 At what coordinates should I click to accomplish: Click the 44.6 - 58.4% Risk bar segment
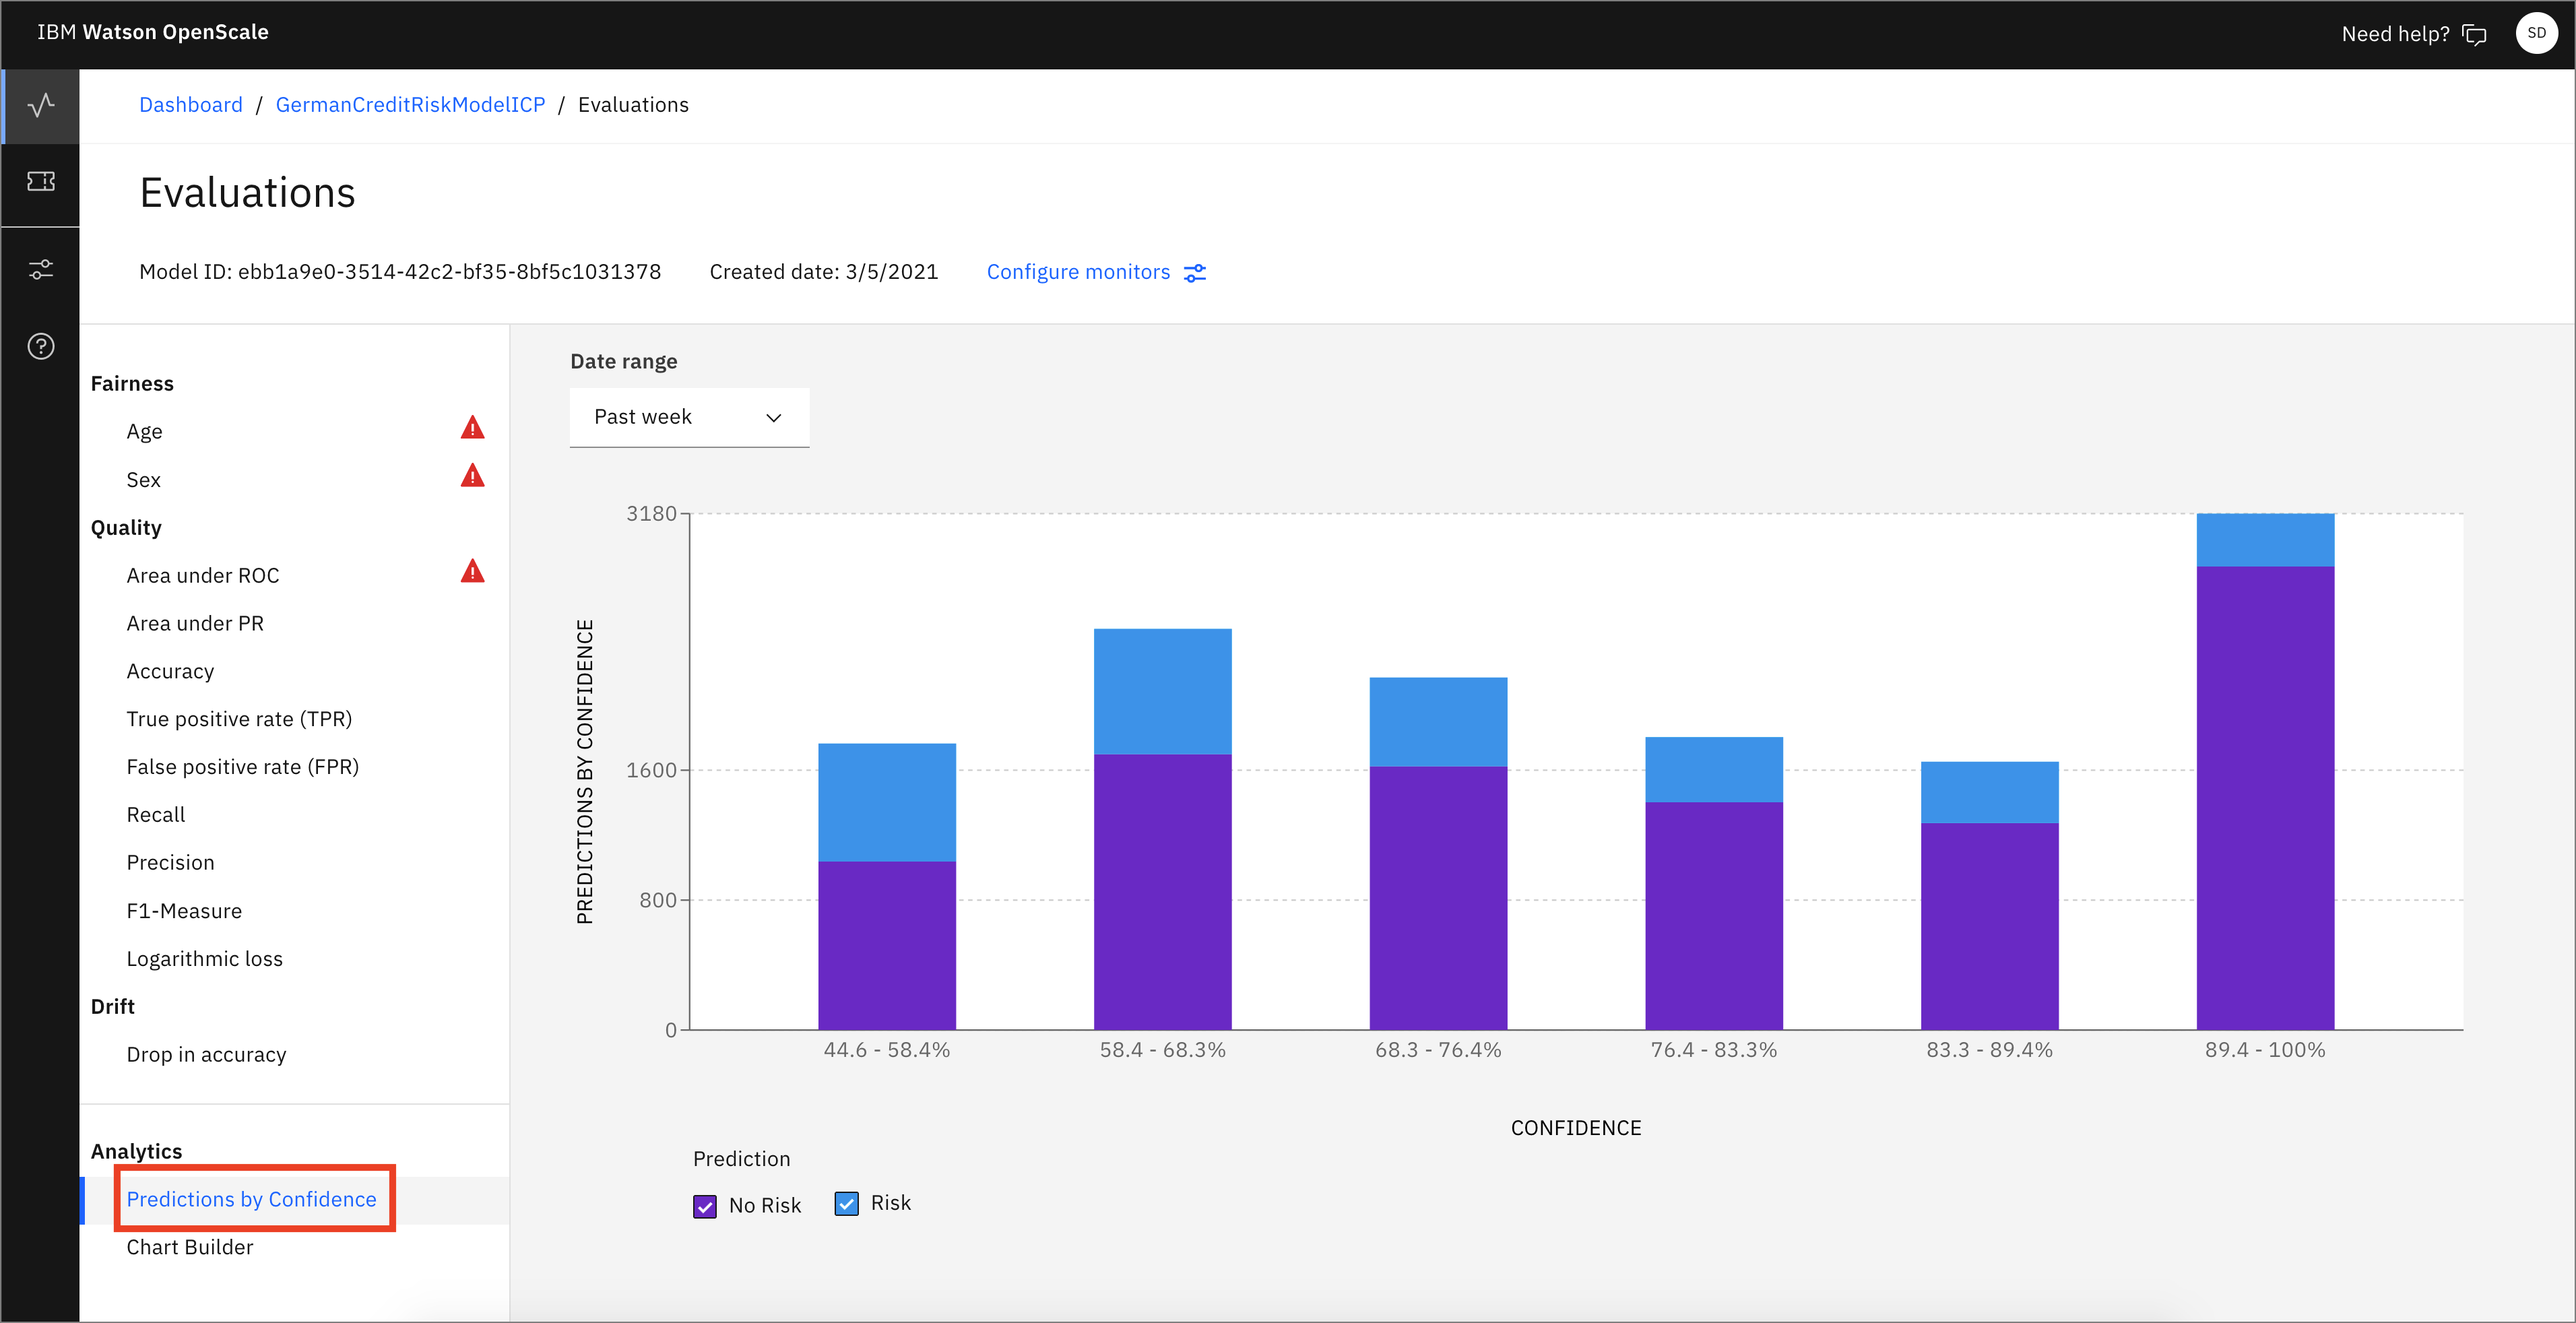[x=887, y=802]
